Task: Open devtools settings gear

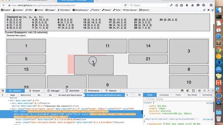Action: point(199,91)
